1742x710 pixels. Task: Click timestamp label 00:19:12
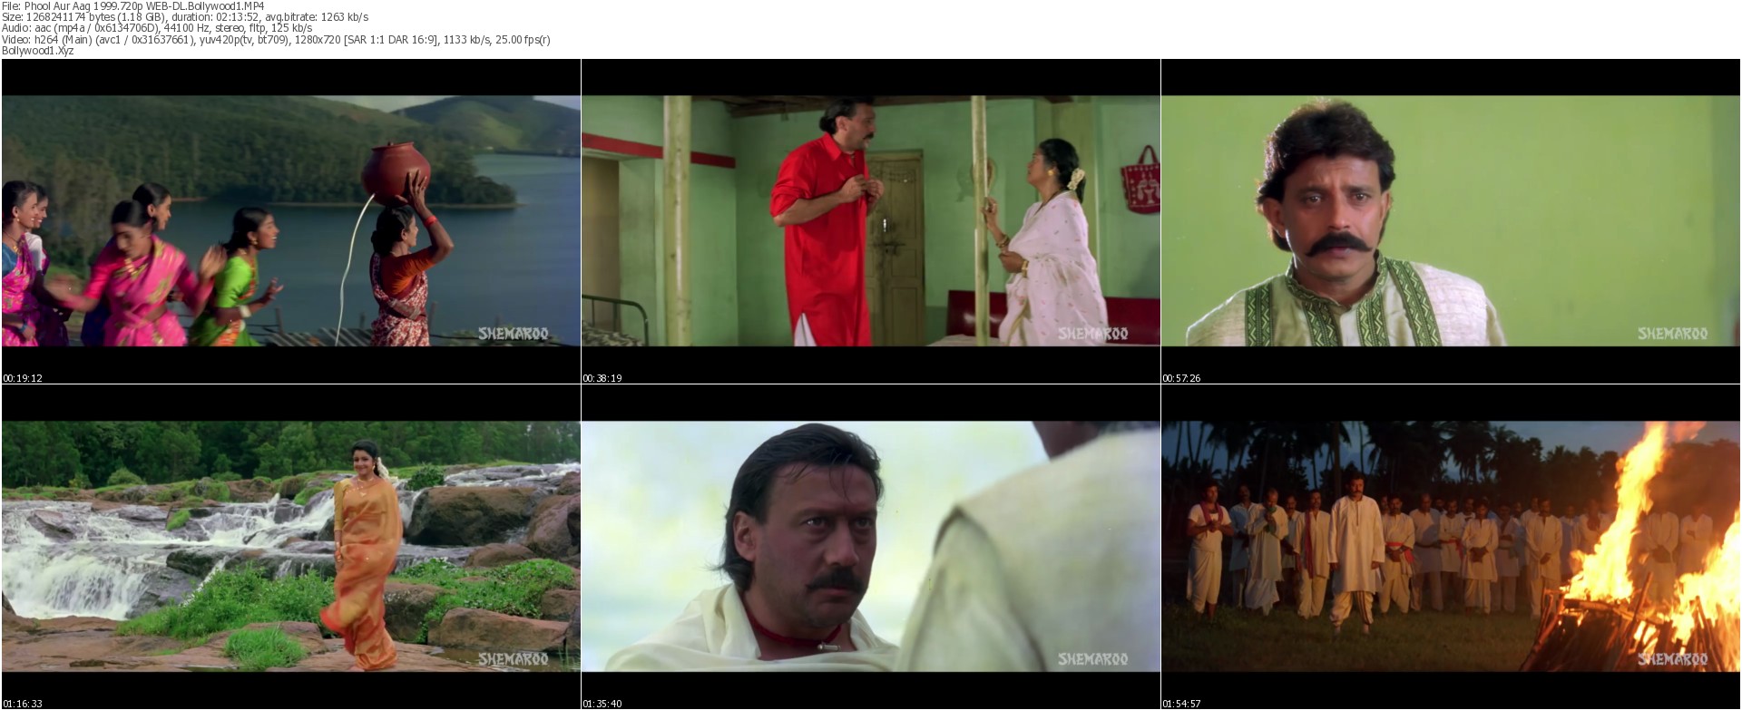(23, 378)
